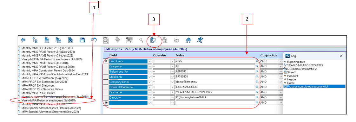Click the Operator column header

click(x=160, y=55)
